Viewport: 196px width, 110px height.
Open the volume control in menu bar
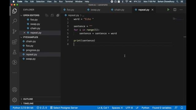131,2
